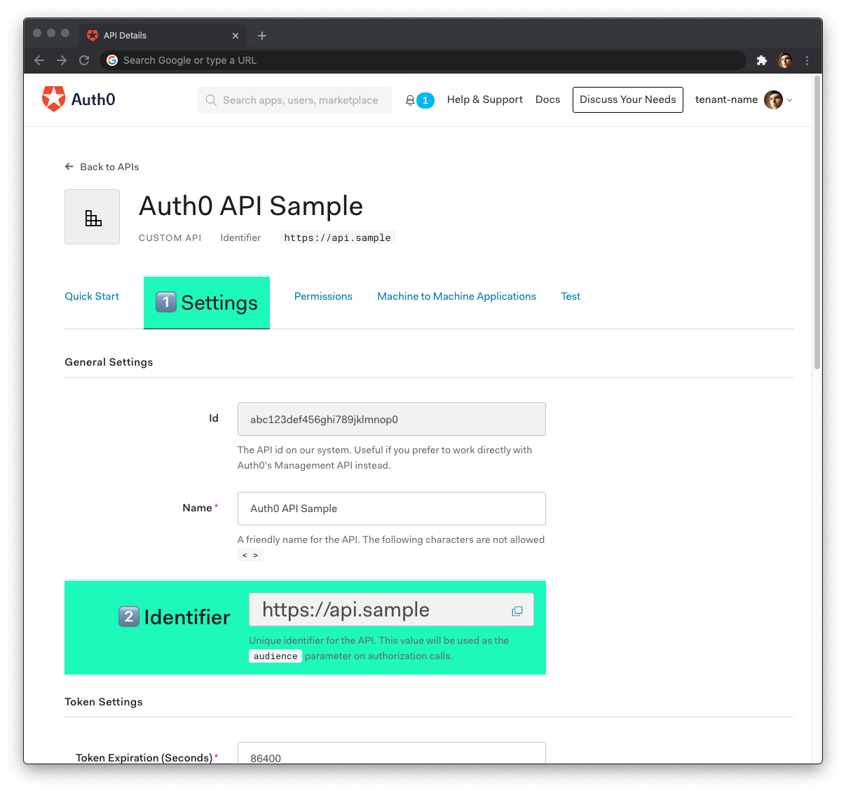Click the Google icon in address bar
This screenshot has height=793, width=846.
click(x=112, y=60)
